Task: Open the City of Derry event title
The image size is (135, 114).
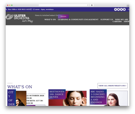Action: click(x=12, y=98)
